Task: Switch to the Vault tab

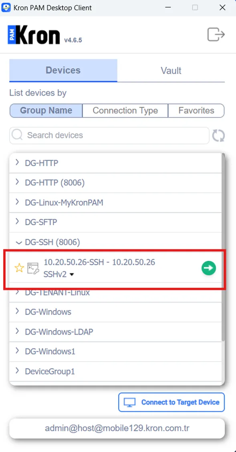Action: tap(171, 70)
